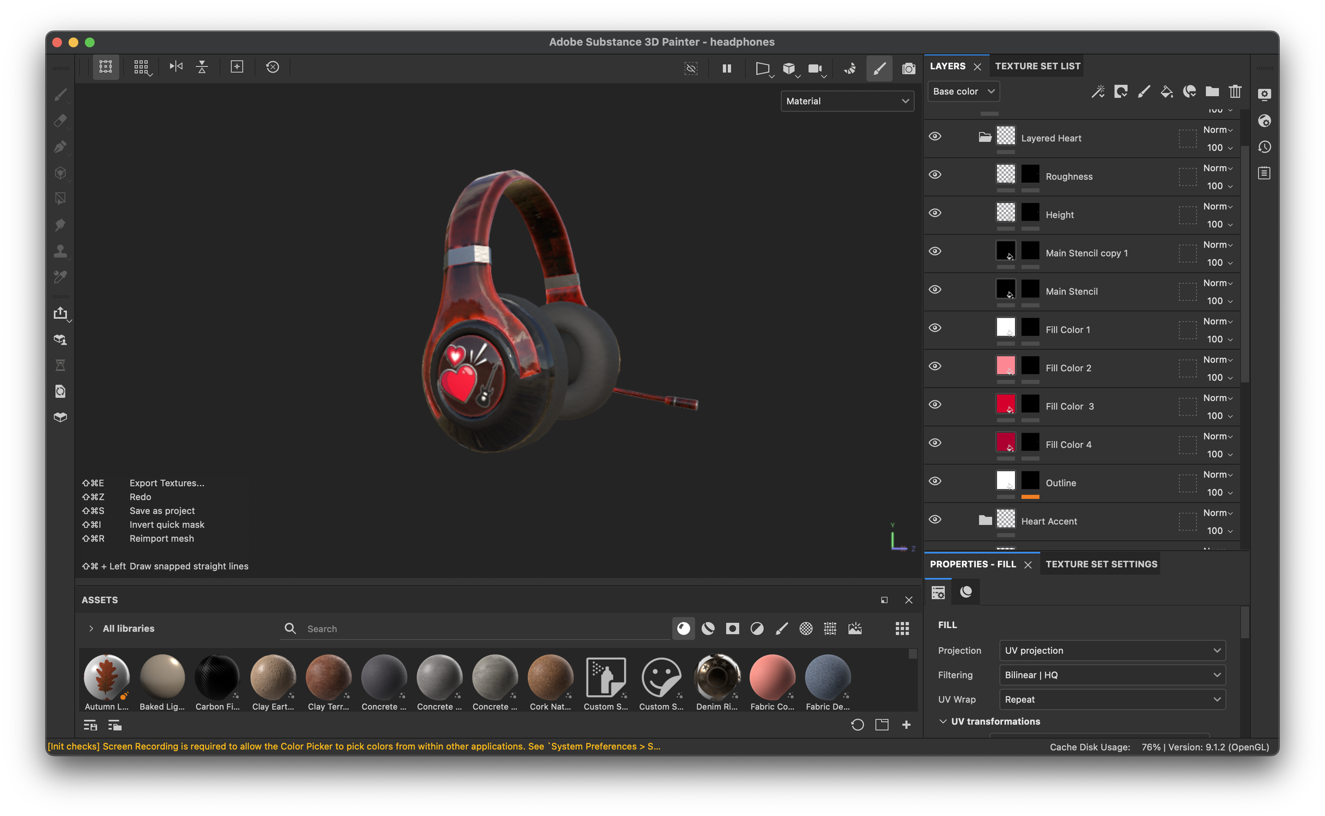Collapse the UV transformations section
Screen dimensions: 1325x816
click(x=943, y=722)
